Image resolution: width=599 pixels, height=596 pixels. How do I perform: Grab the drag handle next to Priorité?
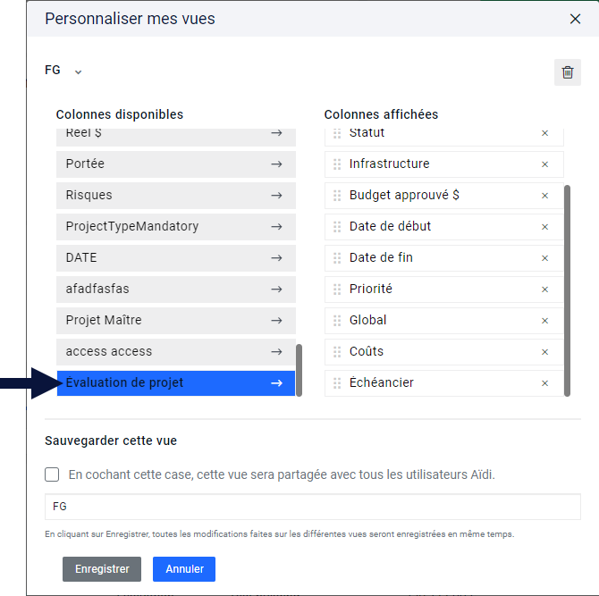pyautogui.click(x=337, y=290)
